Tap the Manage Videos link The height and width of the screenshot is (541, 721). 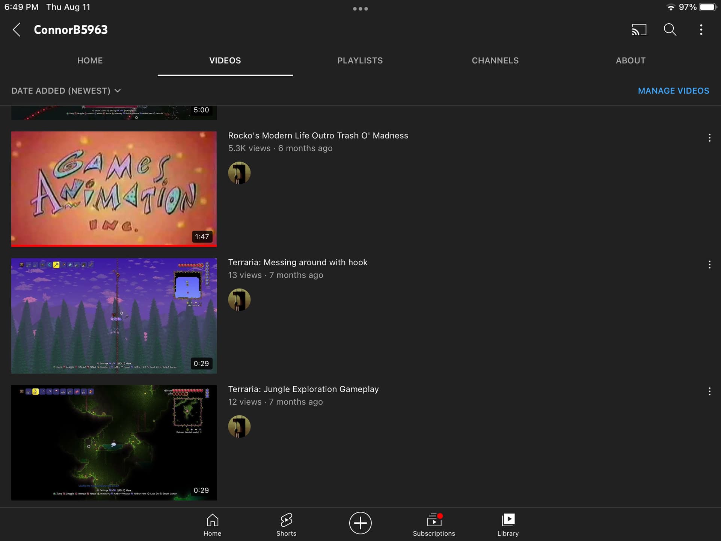(673, 91)
